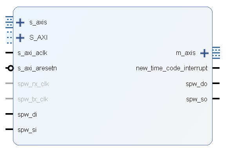This screenshot has height=152, width=227.
Task: Select the s_axi_aclk port label
Action: 33,53
